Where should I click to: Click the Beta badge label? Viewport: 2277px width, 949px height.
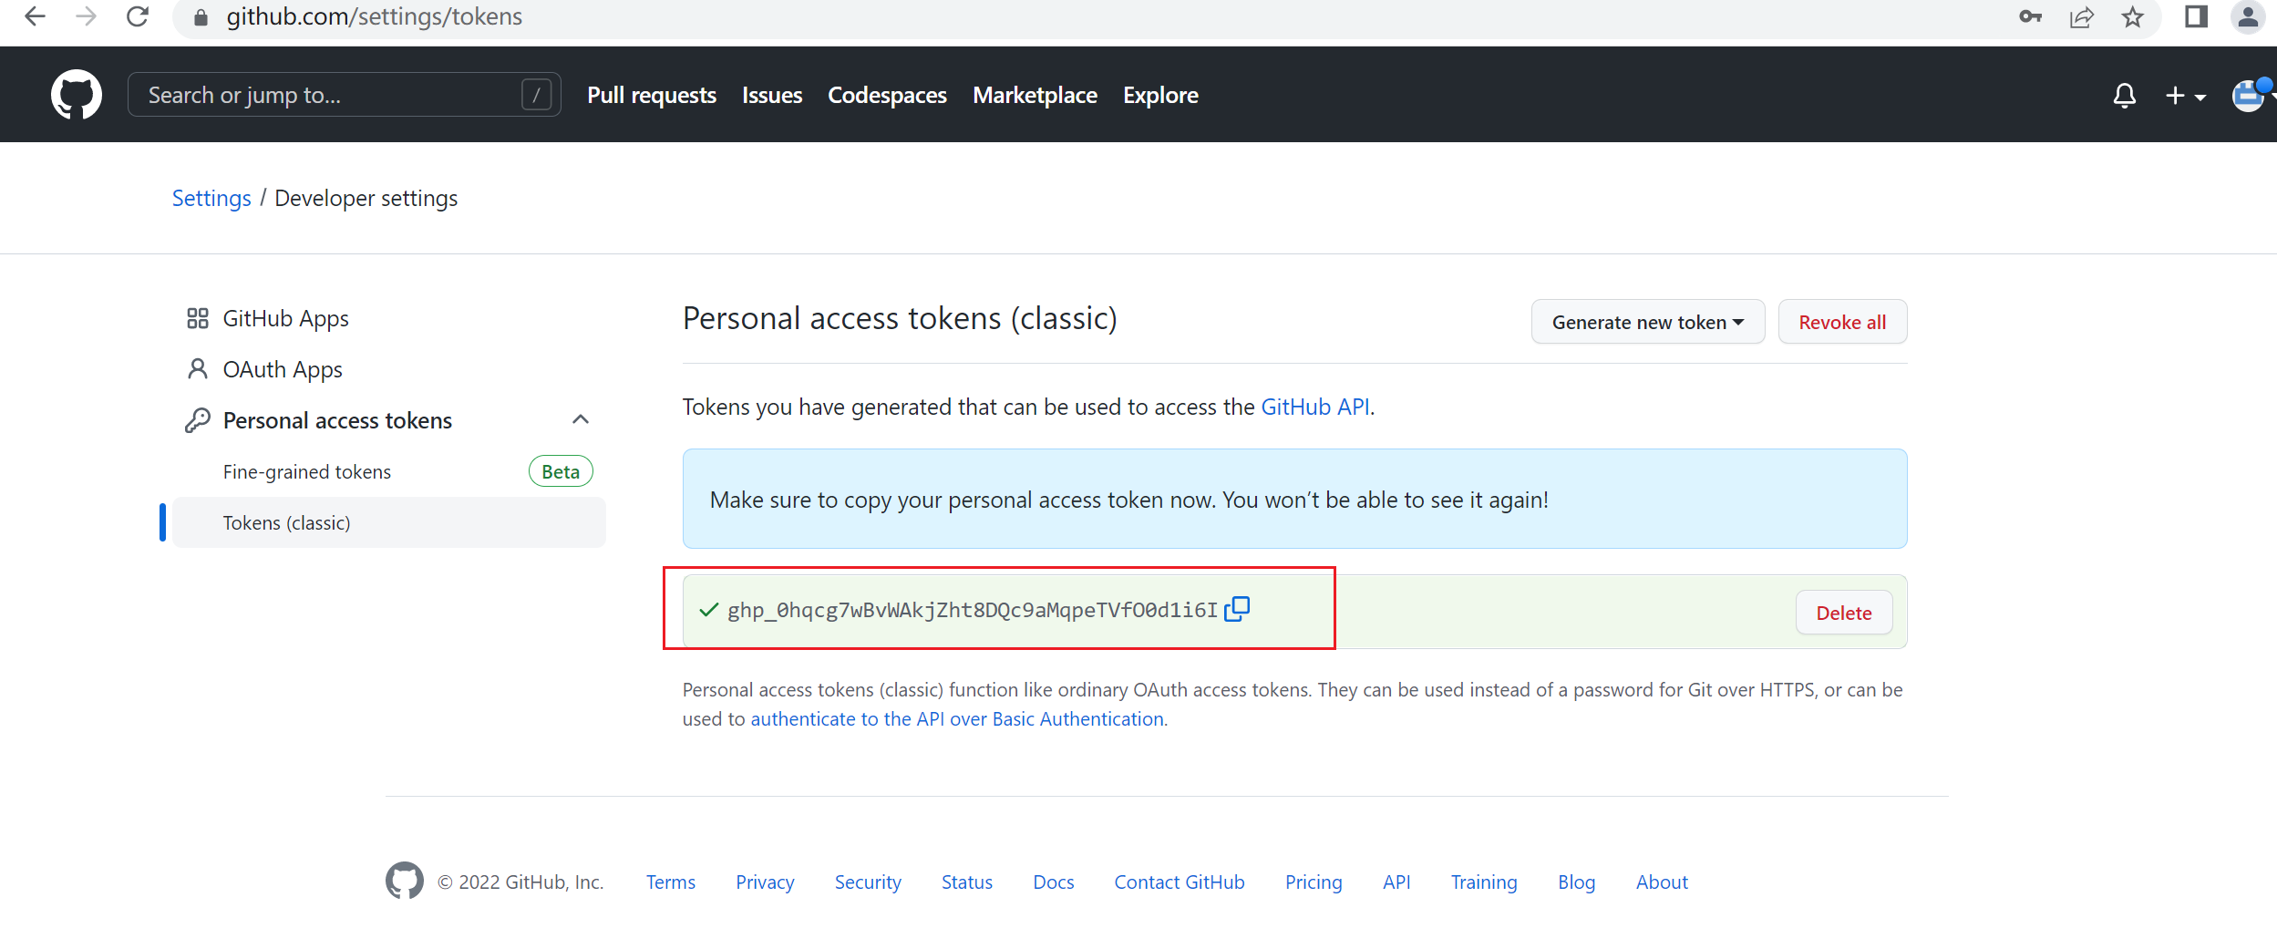[561, 471]
